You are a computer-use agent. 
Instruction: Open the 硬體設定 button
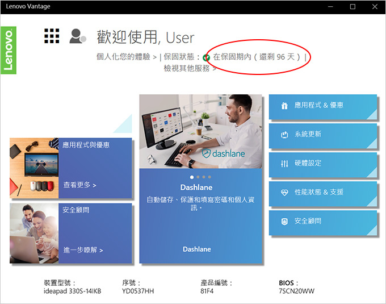coord(323,165)
